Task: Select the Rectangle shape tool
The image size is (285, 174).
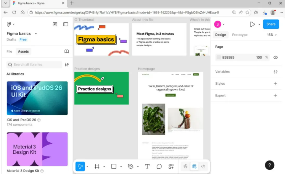Action: (114, 167)
